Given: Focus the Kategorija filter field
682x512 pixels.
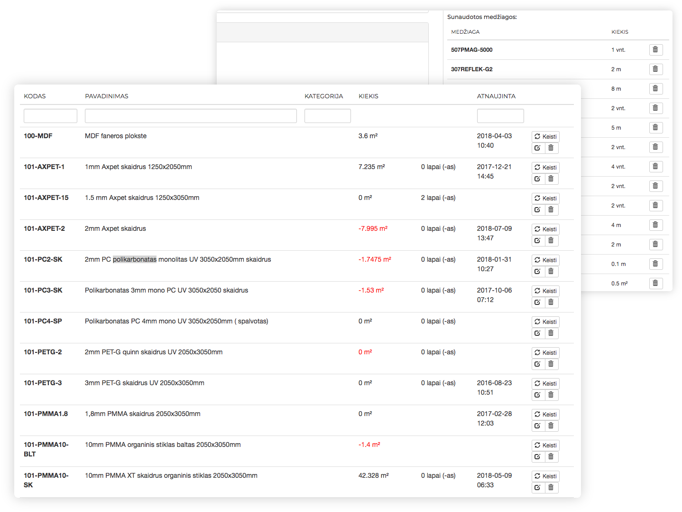Looking at the screenshot, I should pyautogui.click(x=327, y=116).
